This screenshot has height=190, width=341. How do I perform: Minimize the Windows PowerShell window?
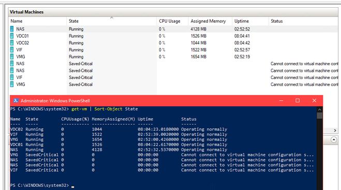point(281,101)
